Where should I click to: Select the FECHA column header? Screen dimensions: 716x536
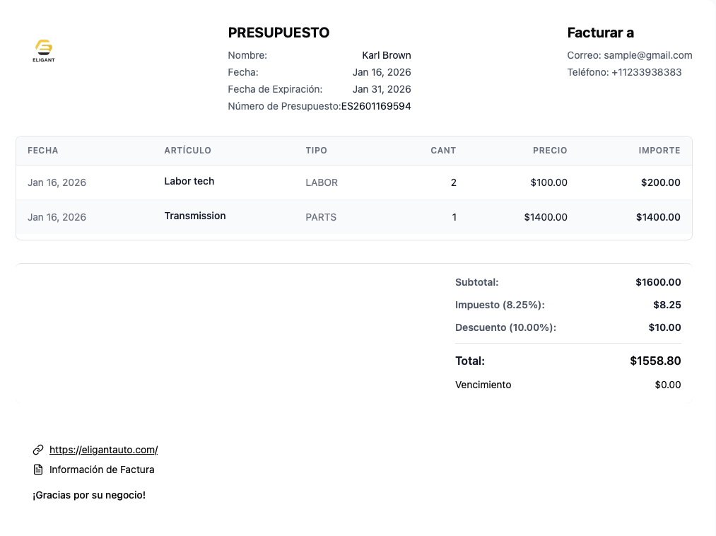pyautogui.click(x=43, y=151)
